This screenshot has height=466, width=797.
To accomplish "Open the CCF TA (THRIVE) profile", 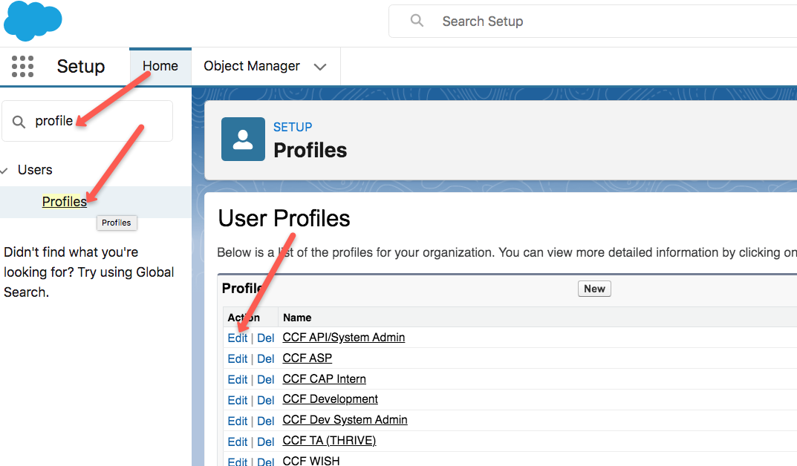I will [x=329, y=441].
